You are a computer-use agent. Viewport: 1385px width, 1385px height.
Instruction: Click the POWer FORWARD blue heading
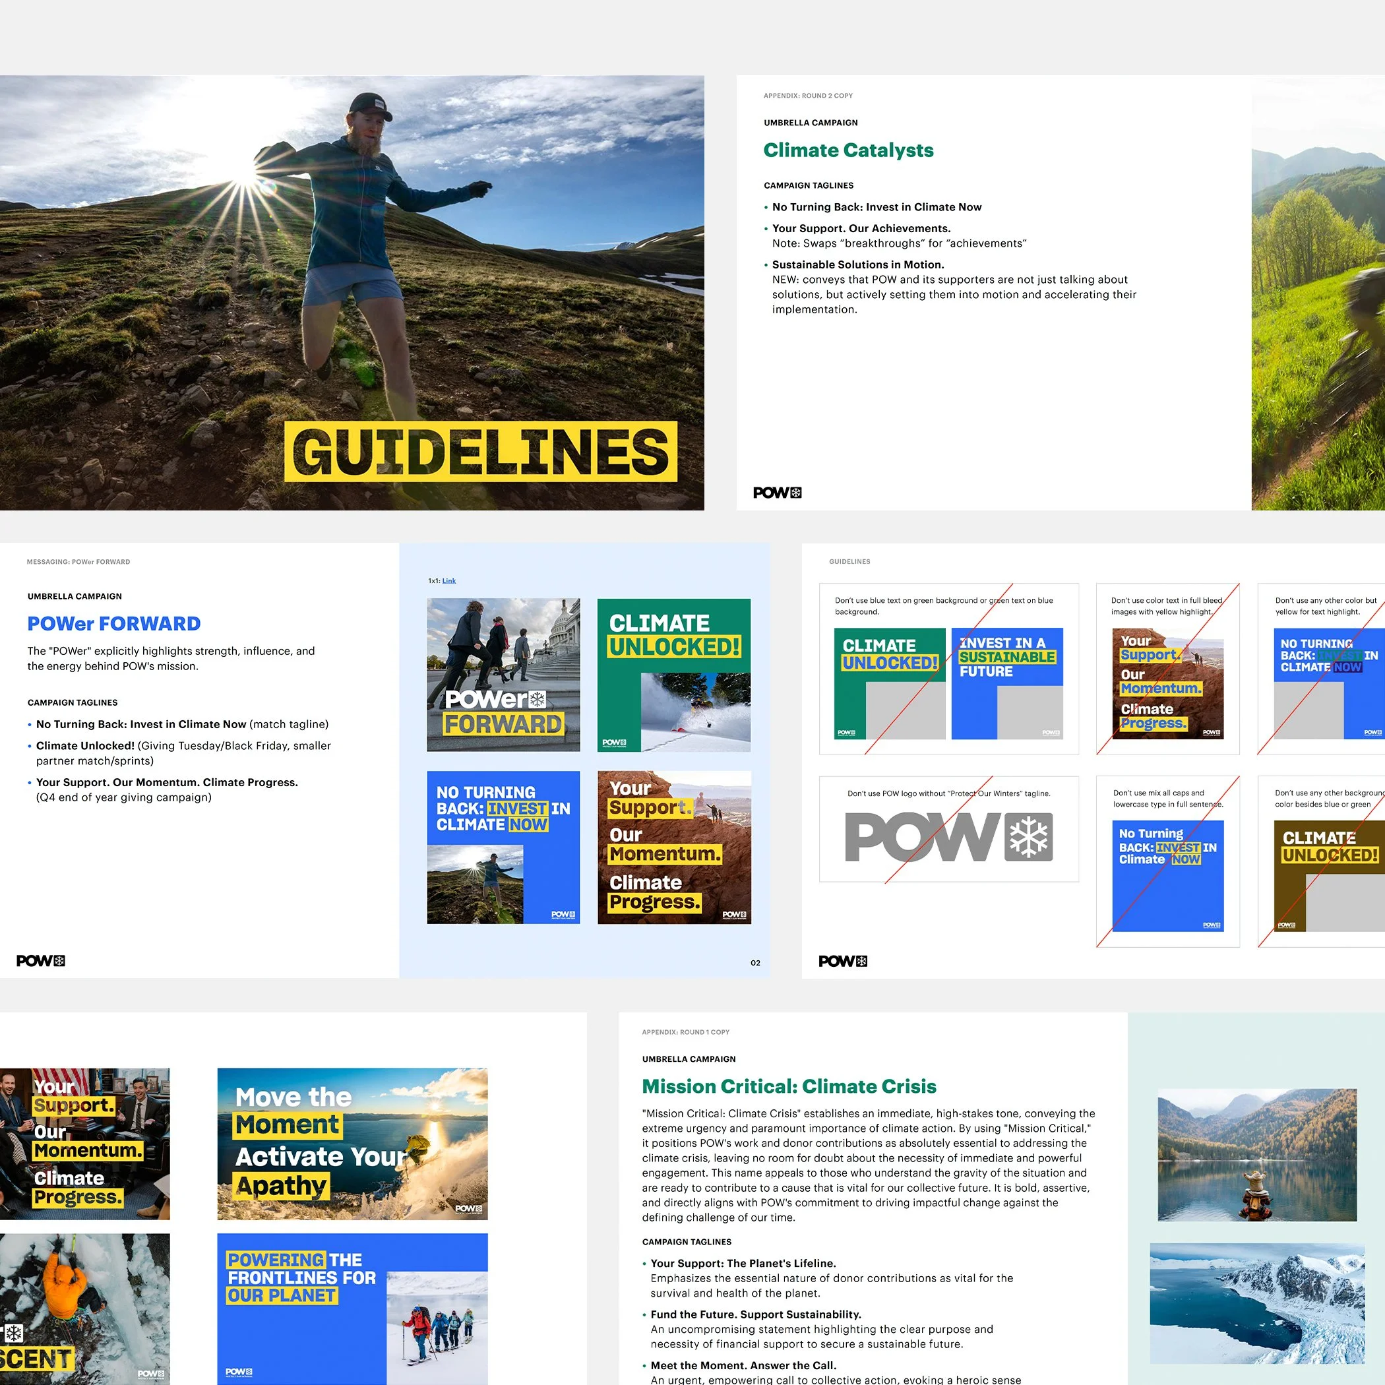pos(114,624)
